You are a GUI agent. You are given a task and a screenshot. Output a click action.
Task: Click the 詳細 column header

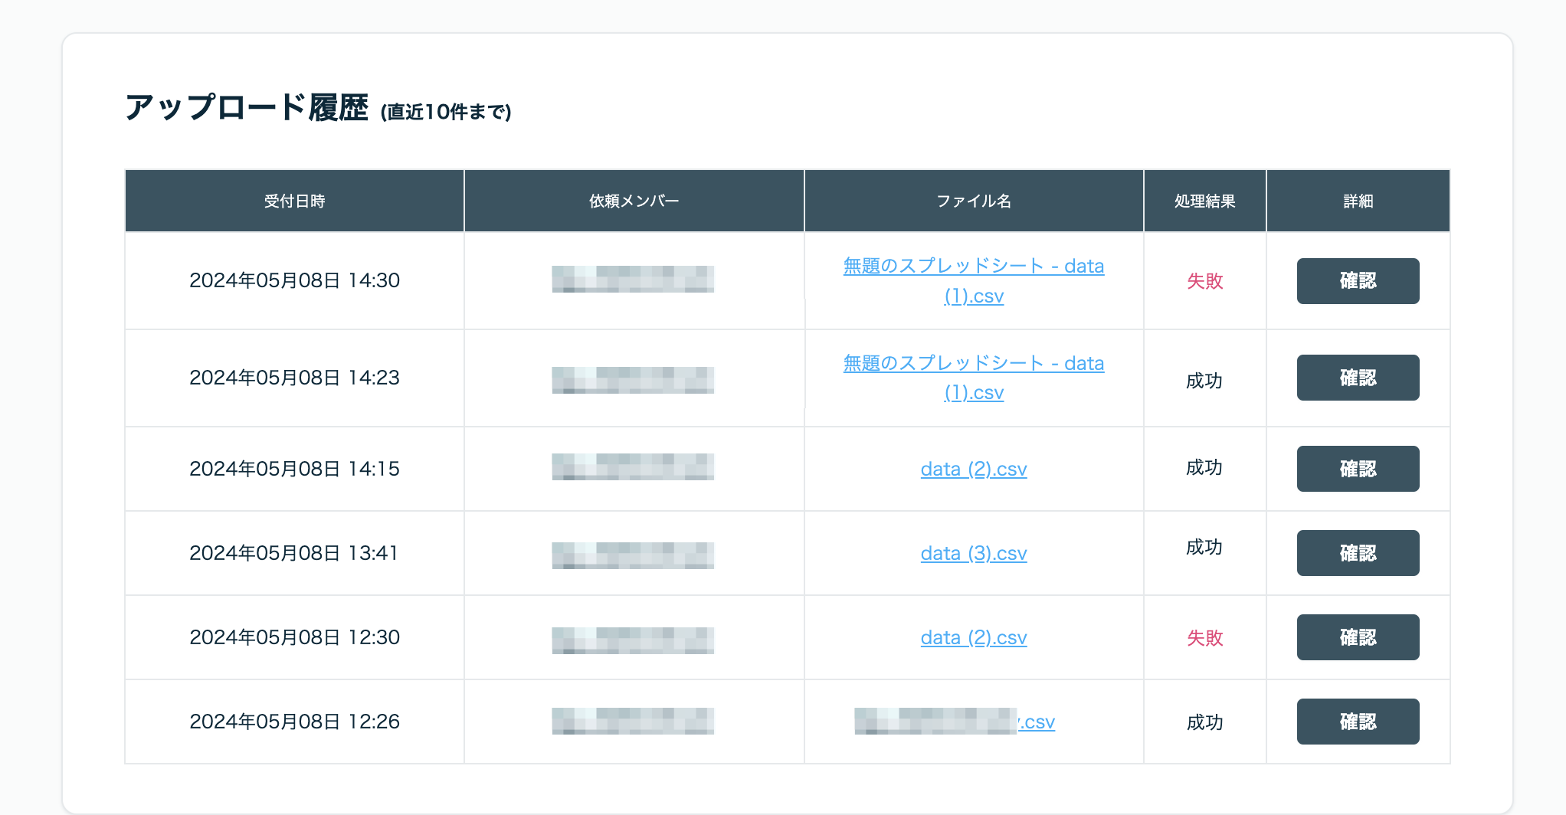click(1358, 201)
